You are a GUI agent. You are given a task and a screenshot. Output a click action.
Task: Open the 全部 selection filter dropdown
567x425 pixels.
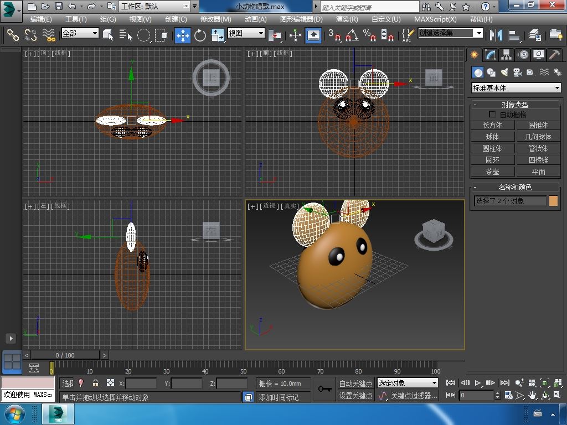pos(80,33)
